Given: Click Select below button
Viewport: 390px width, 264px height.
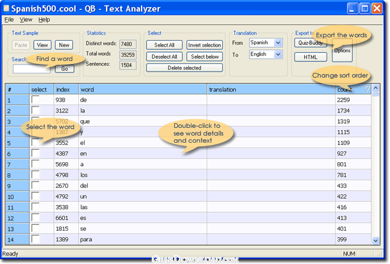Looking at the screenshot, I should [204, 57].
